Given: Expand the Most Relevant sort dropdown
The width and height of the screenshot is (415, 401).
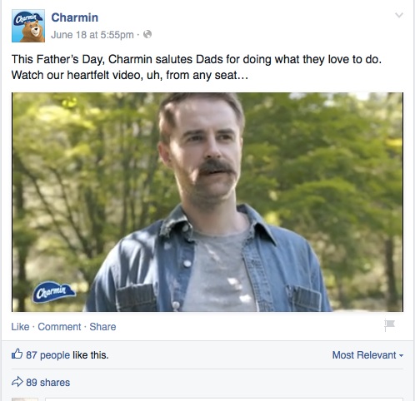Looking at the screenshot, I should click(367, 355).
